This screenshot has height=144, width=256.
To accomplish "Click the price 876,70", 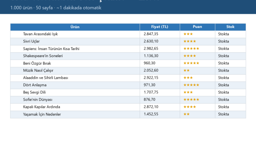I will [x=149, y=99].
